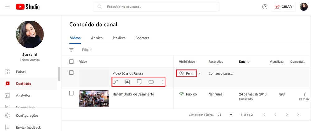Click the pencil edit details icon
Image resolution: width=311 pixels, height=131 pixels.
point(116,82)
